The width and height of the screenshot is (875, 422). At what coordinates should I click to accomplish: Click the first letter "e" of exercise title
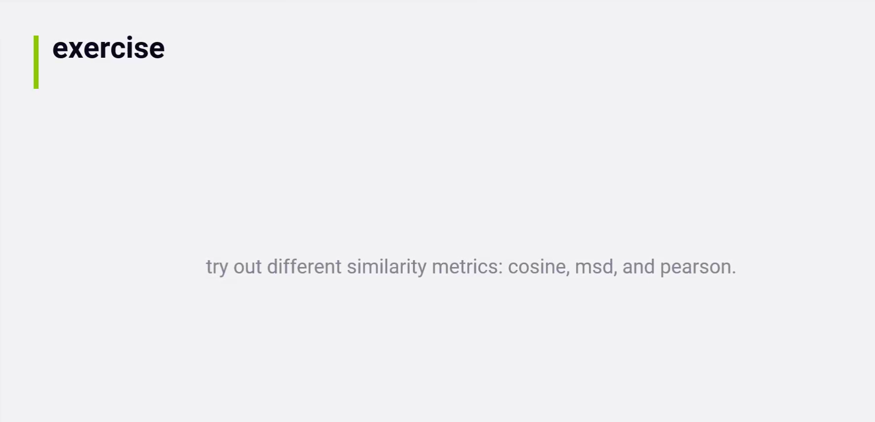tap(60, 49)
